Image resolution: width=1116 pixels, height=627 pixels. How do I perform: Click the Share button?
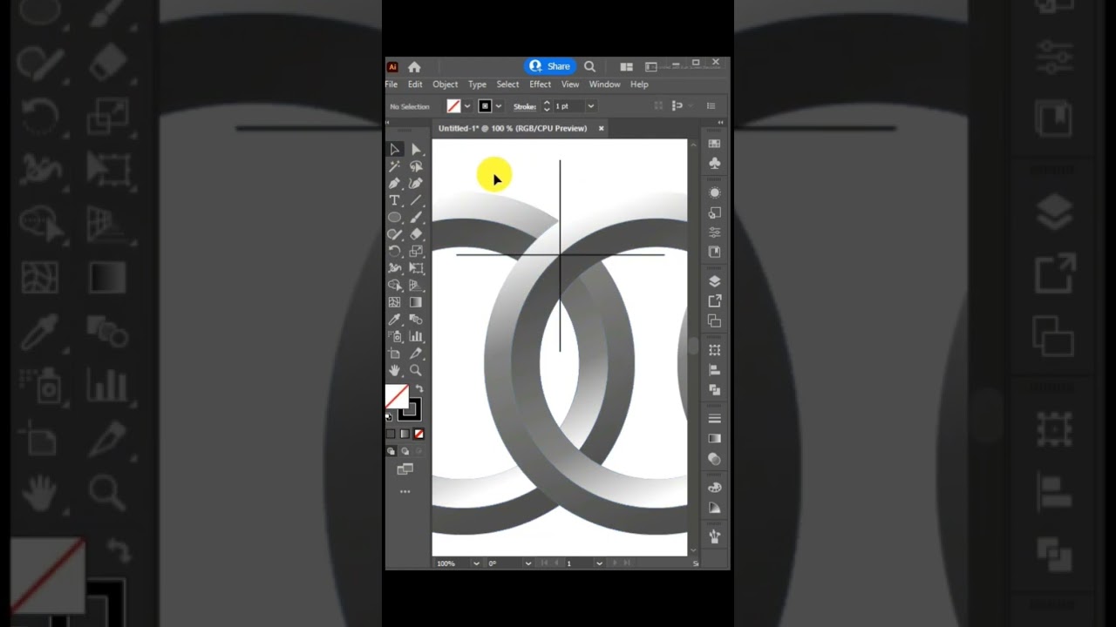click(x=550, y=66)
